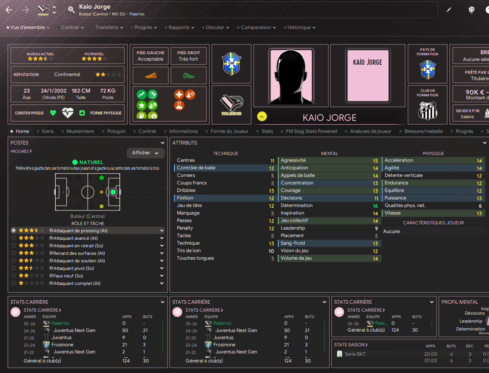Viewport: 489px width, 373px height.
Task: Click the orange left-foot boot icon
Action: pyautogui.click(x=151, y=76)
